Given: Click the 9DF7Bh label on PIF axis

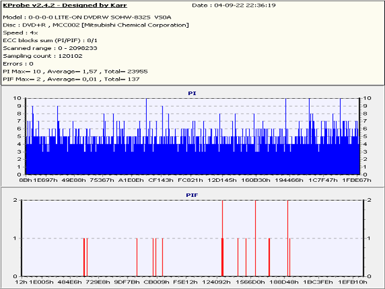Looking at the screenshot, I should pyautogui.click(x=127, y=282).
